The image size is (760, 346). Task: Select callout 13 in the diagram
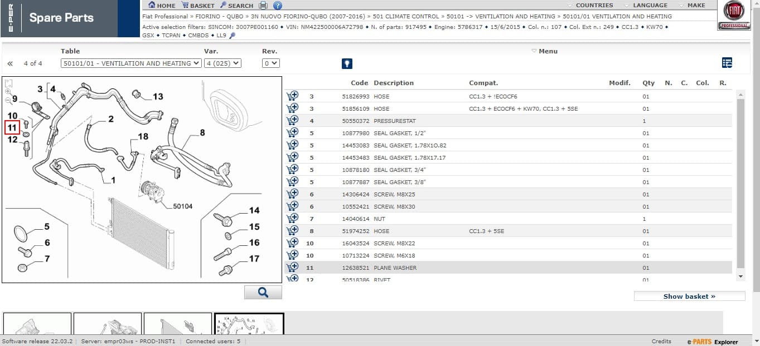[x=158, y=97]
